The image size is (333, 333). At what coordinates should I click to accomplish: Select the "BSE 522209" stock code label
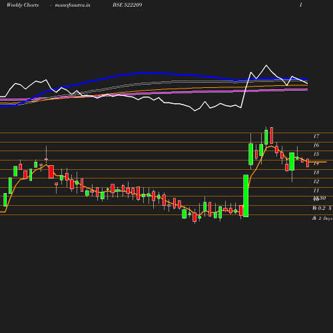(x=127, y=5)
